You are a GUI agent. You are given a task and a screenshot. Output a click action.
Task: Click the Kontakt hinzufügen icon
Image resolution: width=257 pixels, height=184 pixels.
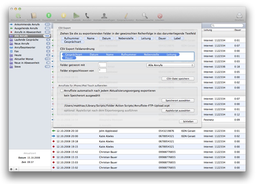tap(104, 16)
